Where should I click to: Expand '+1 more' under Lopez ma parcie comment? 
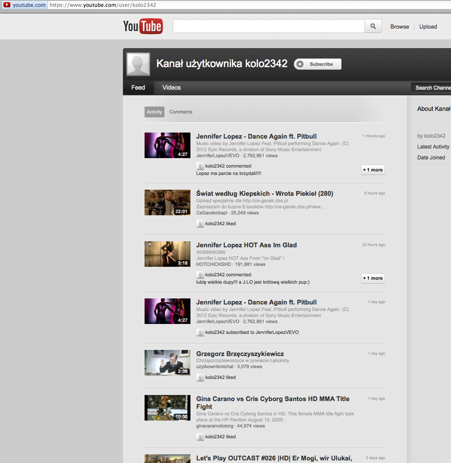[x=373, y=170]
